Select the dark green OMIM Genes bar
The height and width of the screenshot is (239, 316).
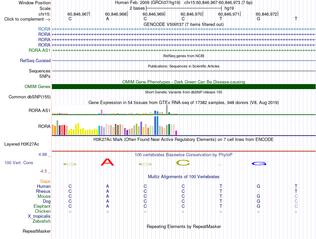pyautogui.click(x=184, y=86)
